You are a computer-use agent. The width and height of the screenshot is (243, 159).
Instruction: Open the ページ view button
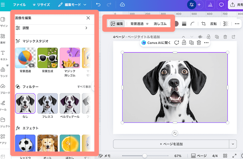(199, 156)
